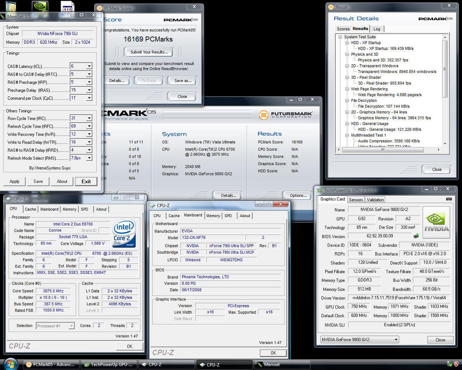The image size is (462, 370).
Task: Click Details... in PCMark05 main window
Action: pos(229,195)
